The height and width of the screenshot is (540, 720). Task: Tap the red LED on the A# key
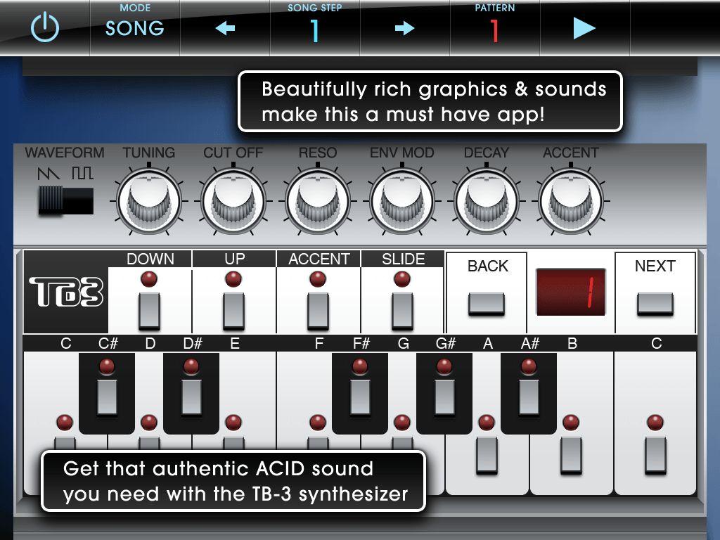point(529,366)
